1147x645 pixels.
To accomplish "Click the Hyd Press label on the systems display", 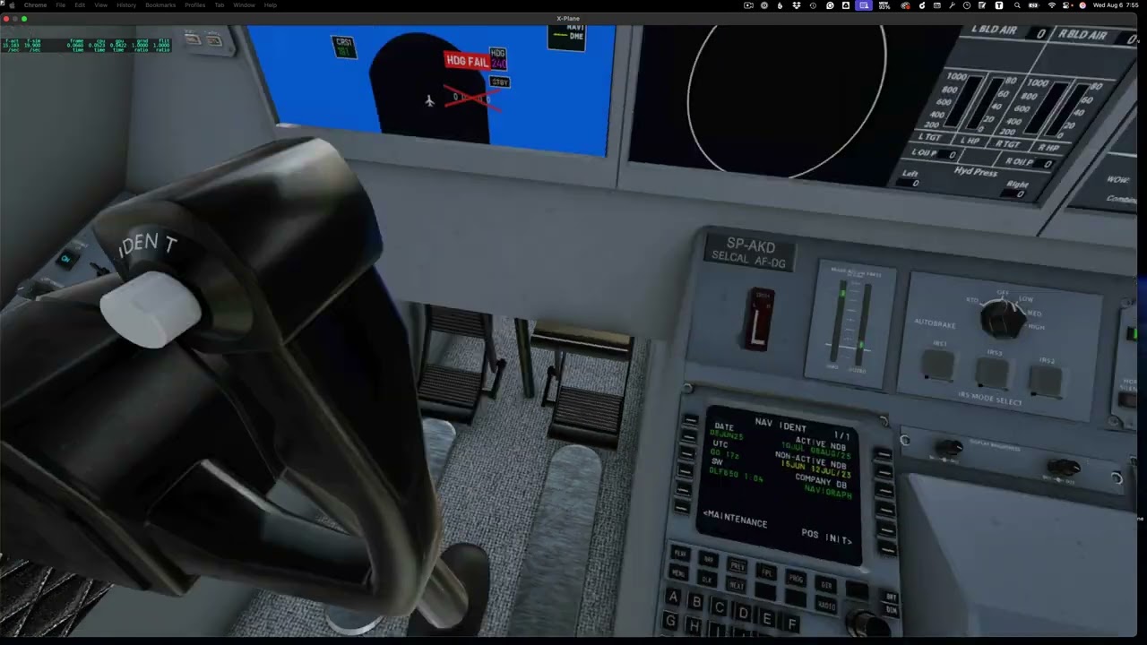I will click(x=977, y=171).
